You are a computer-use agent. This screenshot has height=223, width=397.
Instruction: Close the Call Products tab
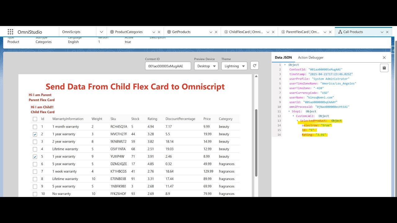(387, 32)
